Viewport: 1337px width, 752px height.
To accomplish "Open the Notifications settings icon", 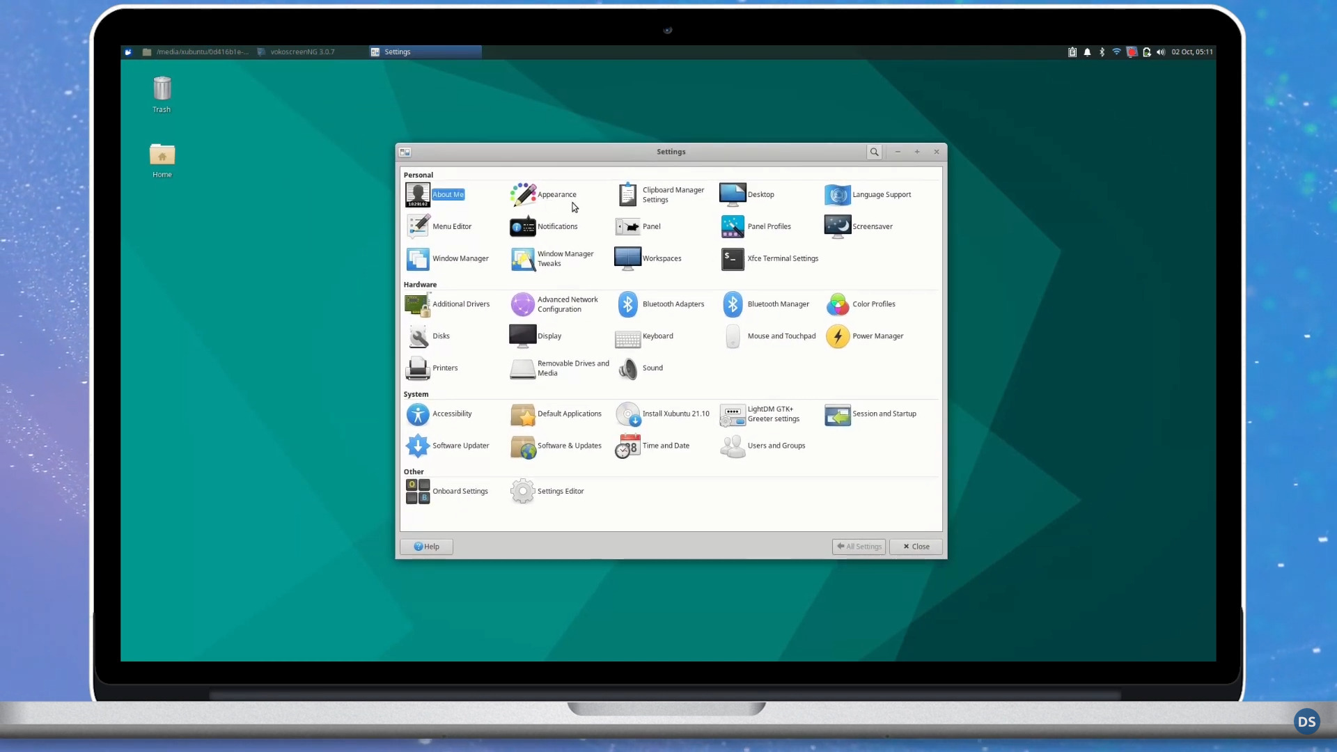I will point(523,226).
